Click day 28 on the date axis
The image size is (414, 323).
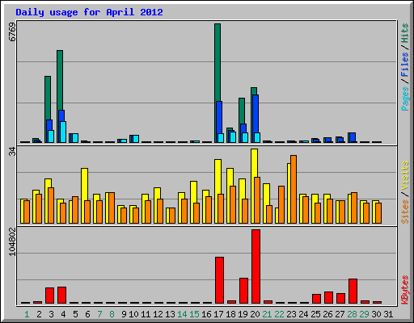tap(352, 314)
